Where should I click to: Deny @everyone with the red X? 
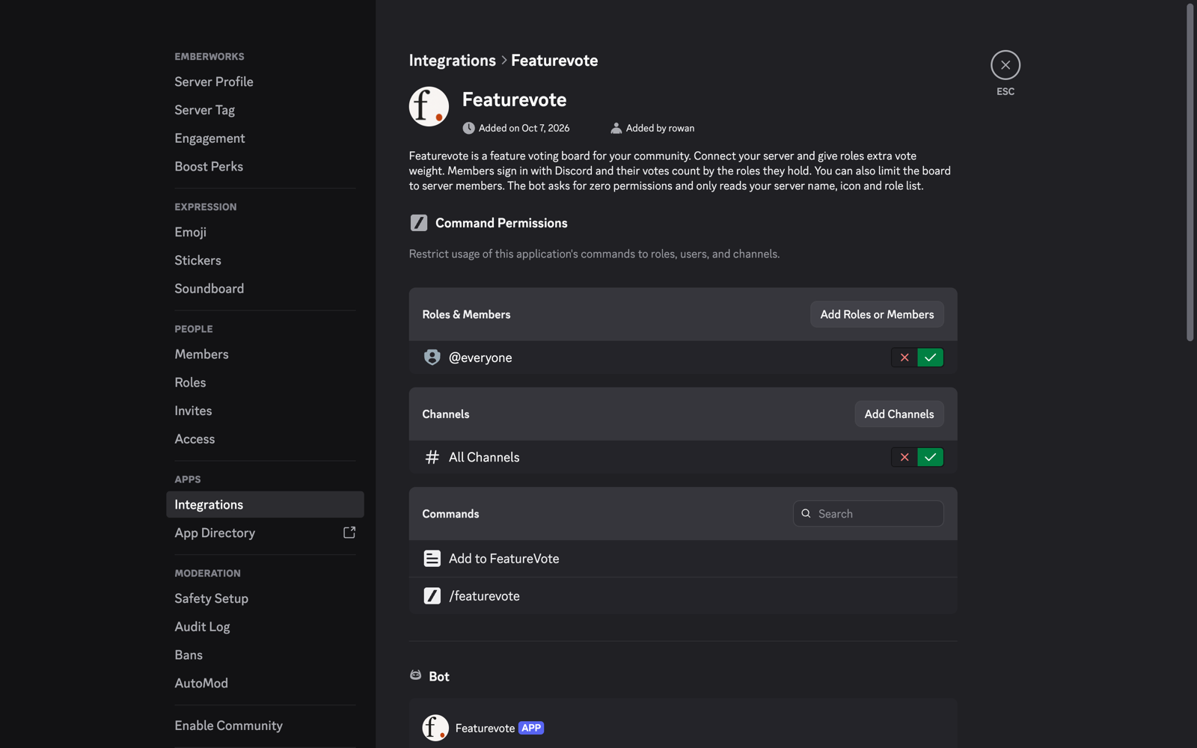click(x=904, y=358)
